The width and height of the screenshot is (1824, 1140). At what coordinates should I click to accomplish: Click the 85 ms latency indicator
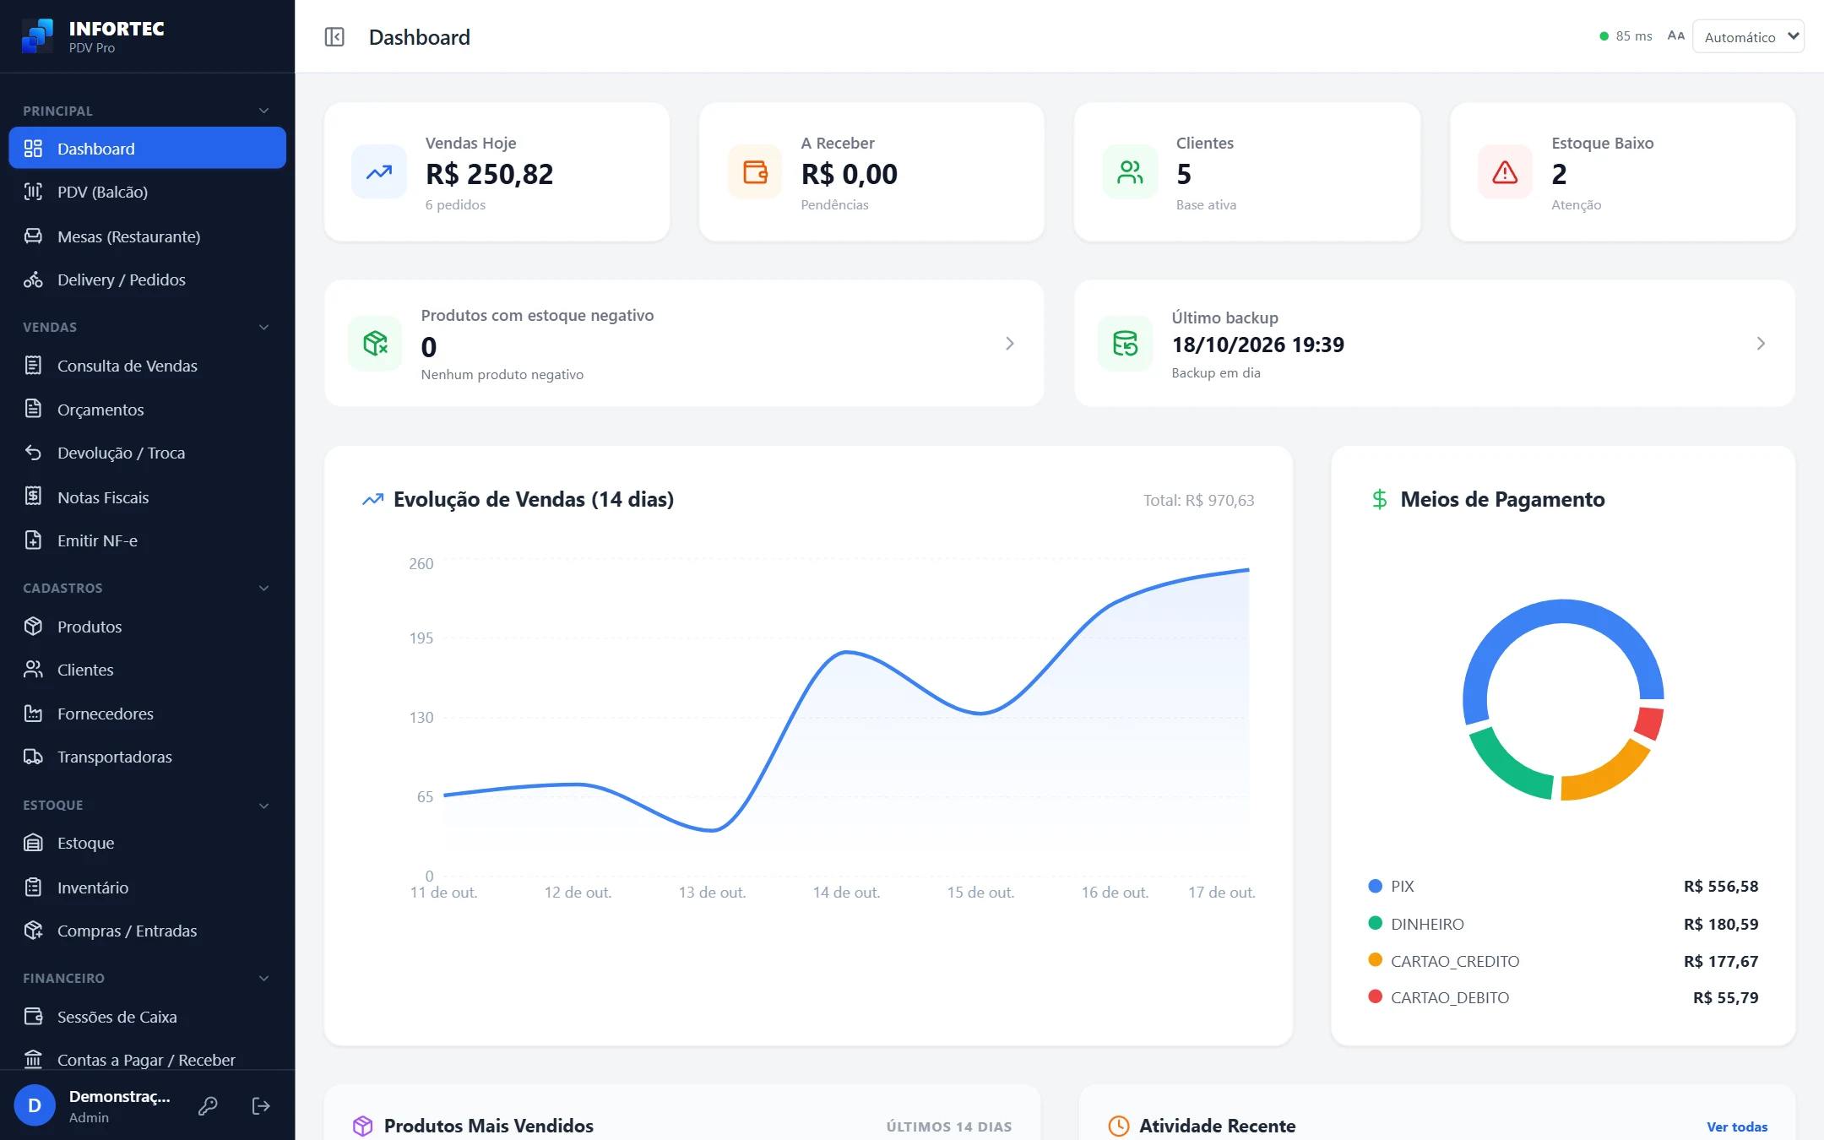[1626, 36]
